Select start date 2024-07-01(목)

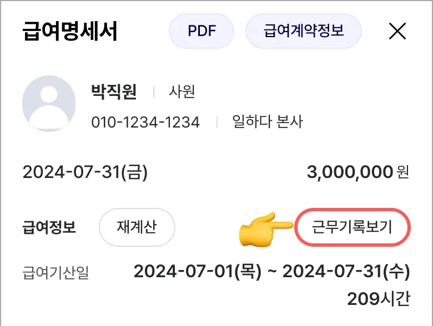pos(198,272)
